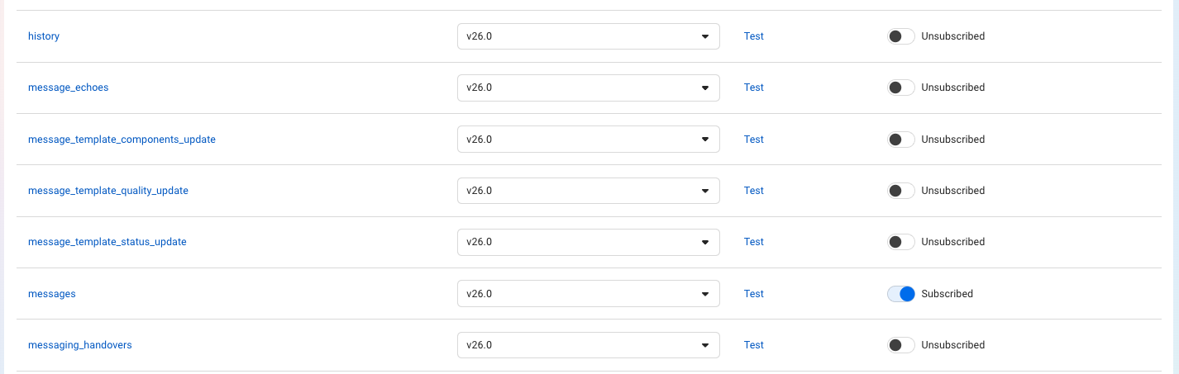Open the version dropdown for history
The width and height of the screenshot is (1179, 374).
click(589, 36)
